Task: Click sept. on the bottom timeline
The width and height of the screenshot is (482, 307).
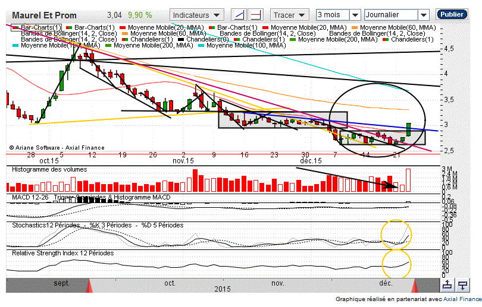Action: [x=61, y=283]
